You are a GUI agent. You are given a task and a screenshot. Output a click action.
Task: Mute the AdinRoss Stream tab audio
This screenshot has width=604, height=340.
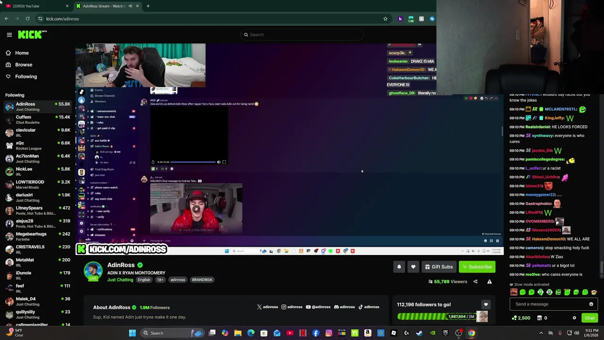coord(130,6)
